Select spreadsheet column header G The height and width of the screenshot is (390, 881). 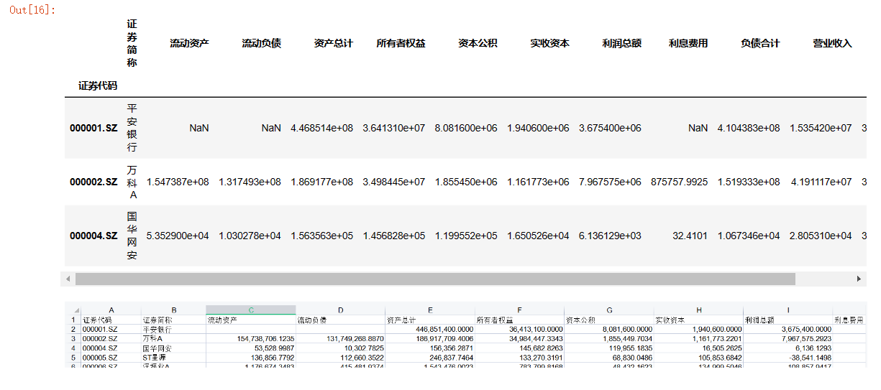[609, 310]
